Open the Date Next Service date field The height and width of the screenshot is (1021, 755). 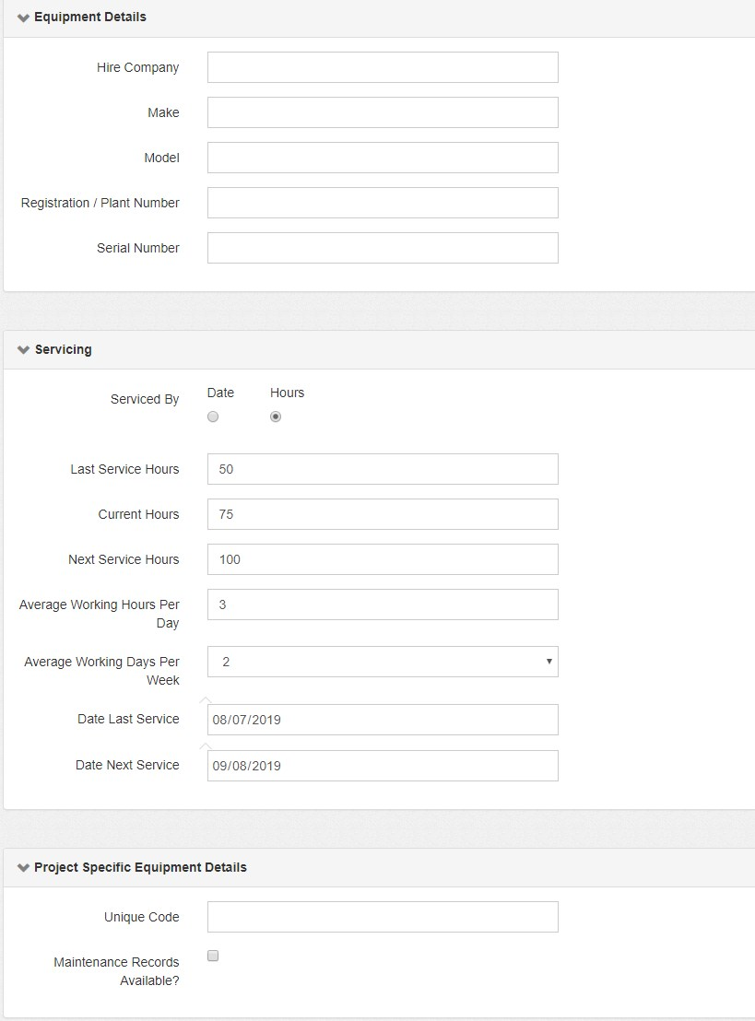coord(383,766)
